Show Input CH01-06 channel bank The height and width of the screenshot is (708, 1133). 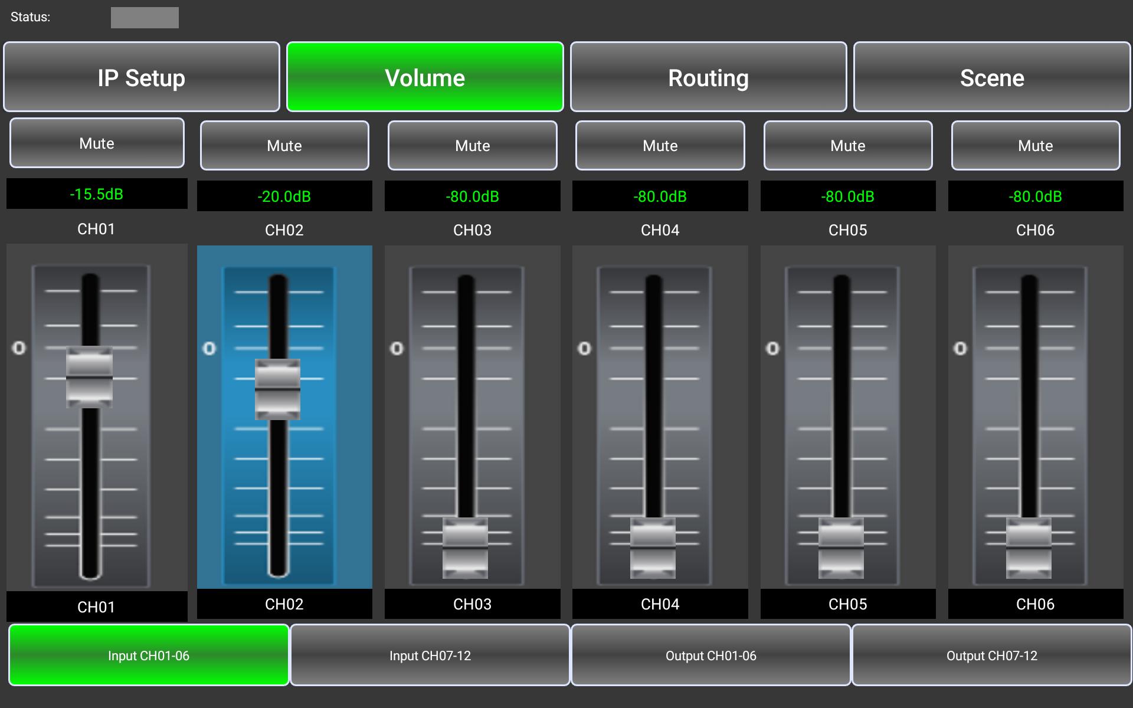click(149, 655)
